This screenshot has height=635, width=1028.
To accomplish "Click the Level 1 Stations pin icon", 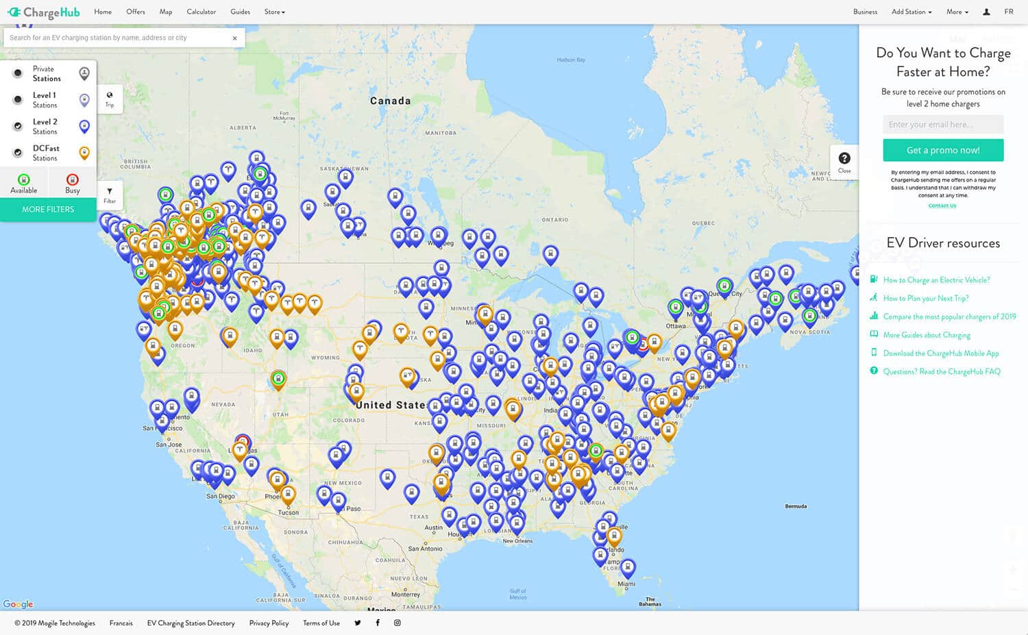I will coord(84,100).
